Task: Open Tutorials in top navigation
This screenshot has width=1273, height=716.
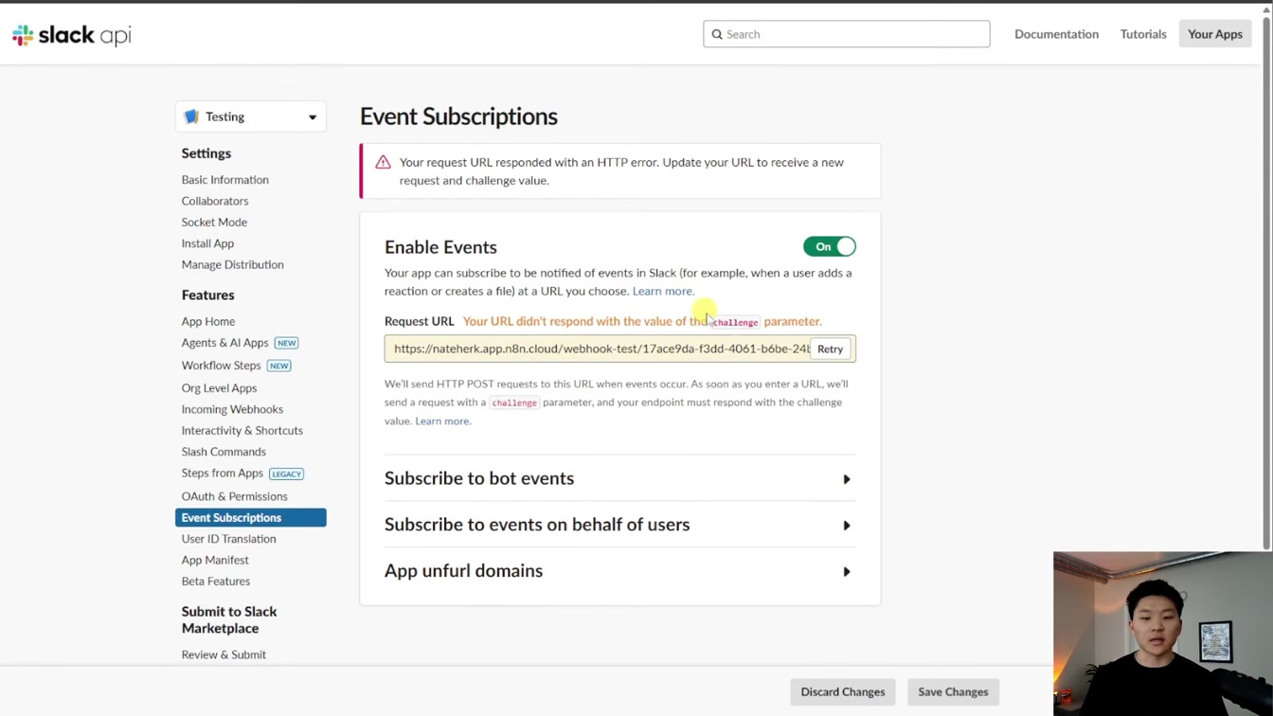Action: tap(1143, 34)
